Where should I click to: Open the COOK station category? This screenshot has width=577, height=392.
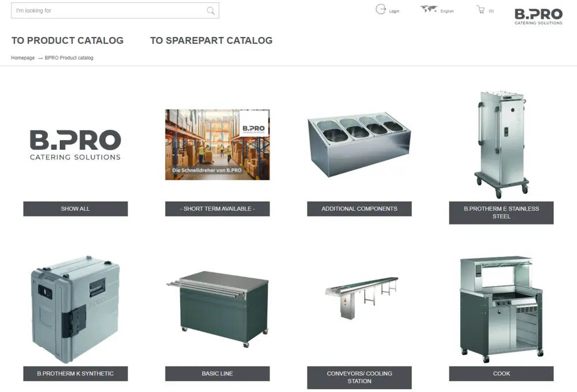click(x=501, y=374)
